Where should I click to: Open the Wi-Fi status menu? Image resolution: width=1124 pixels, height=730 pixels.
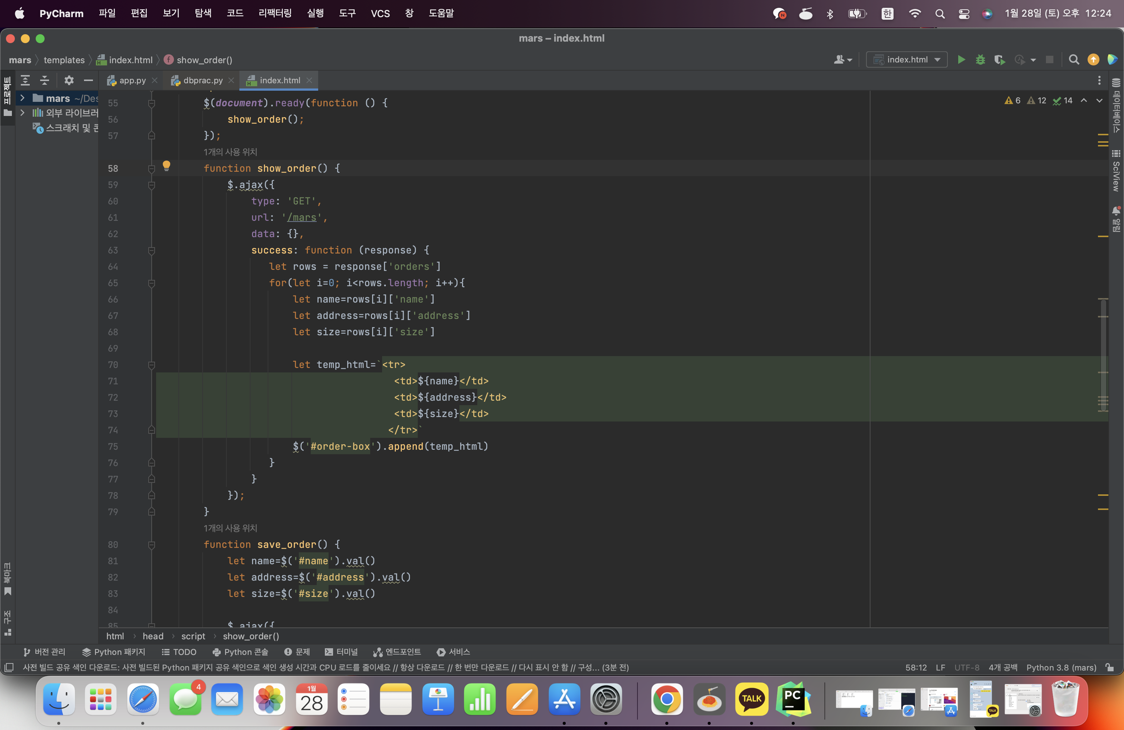click(x=915, y=14)
